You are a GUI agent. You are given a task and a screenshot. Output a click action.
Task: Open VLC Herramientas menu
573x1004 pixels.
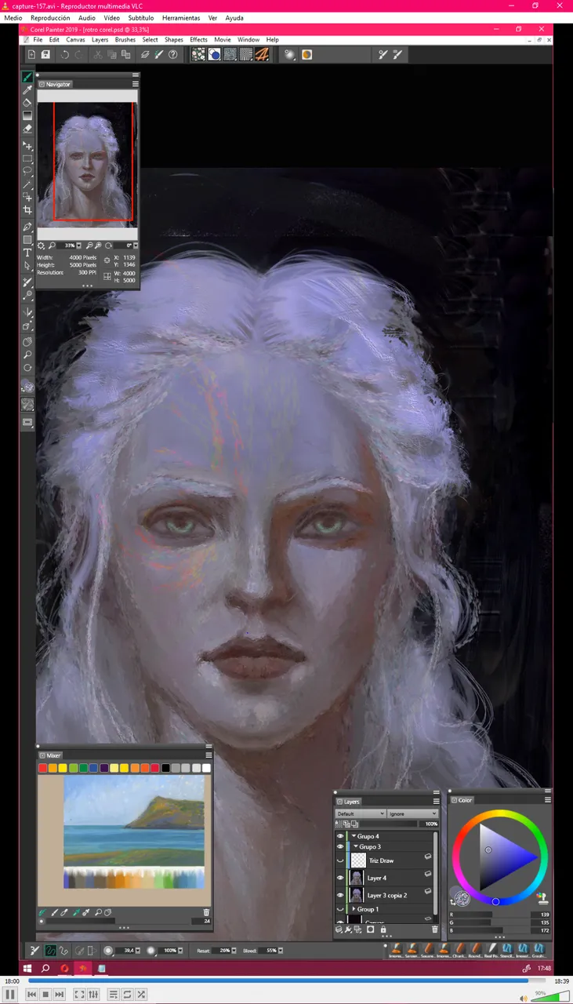click(x=181, y=17)
